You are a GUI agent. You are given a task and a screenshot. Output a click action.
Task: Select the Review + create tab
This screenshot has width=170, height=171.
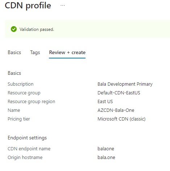point(67,53)
